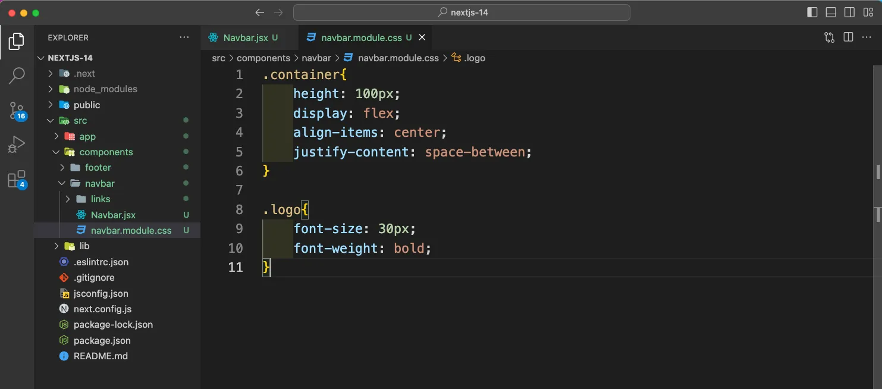Open Source Control with 16 changes
This screenshot has width=882, height=389.
coord(17,110)
